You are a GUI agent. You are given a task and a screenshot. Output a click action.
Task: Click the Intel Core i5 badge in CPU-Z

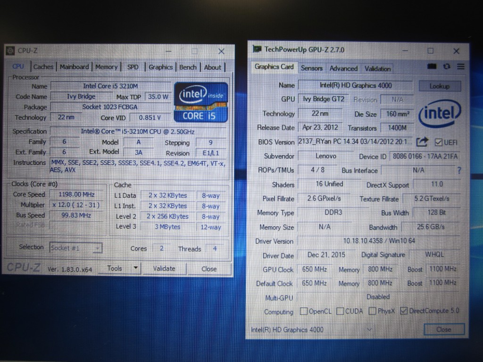pyautogui.click(x=200, y=102)
